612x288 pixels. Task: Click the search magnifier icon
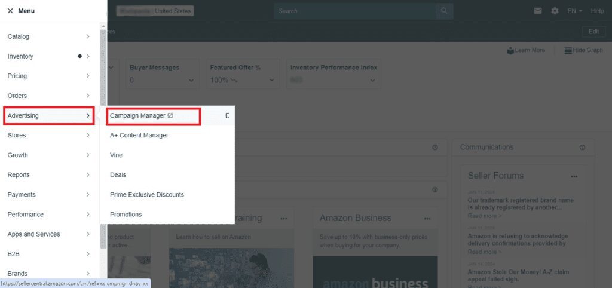pos(444,11)
